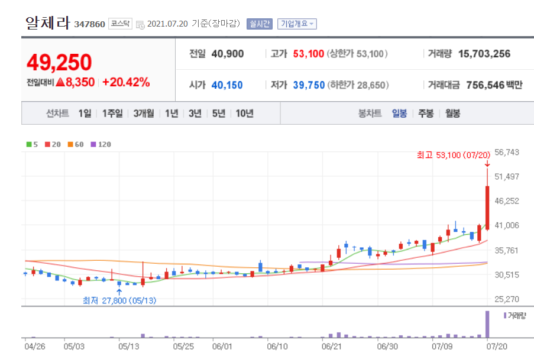Click the orange 60-day moving average legend
The height and width of the screenshot is (356, 534).
pyautogui.click(x=76, y=144)
